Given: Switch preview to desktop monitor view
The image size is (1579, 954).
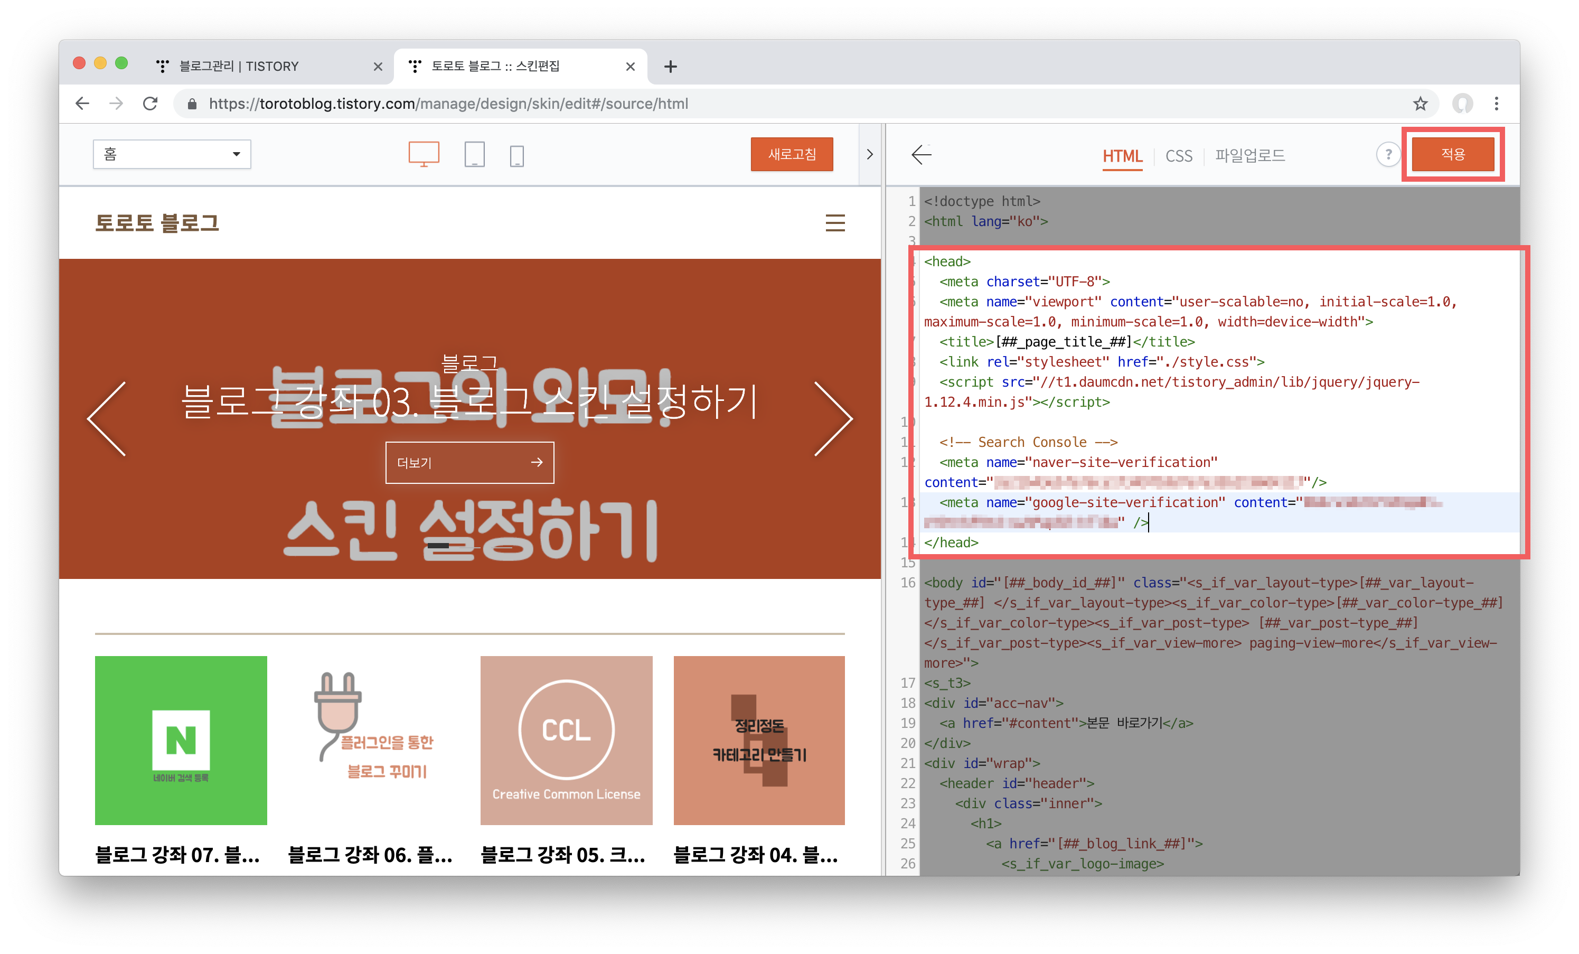Looking at the screenshot, I should (x=424, y=155).
